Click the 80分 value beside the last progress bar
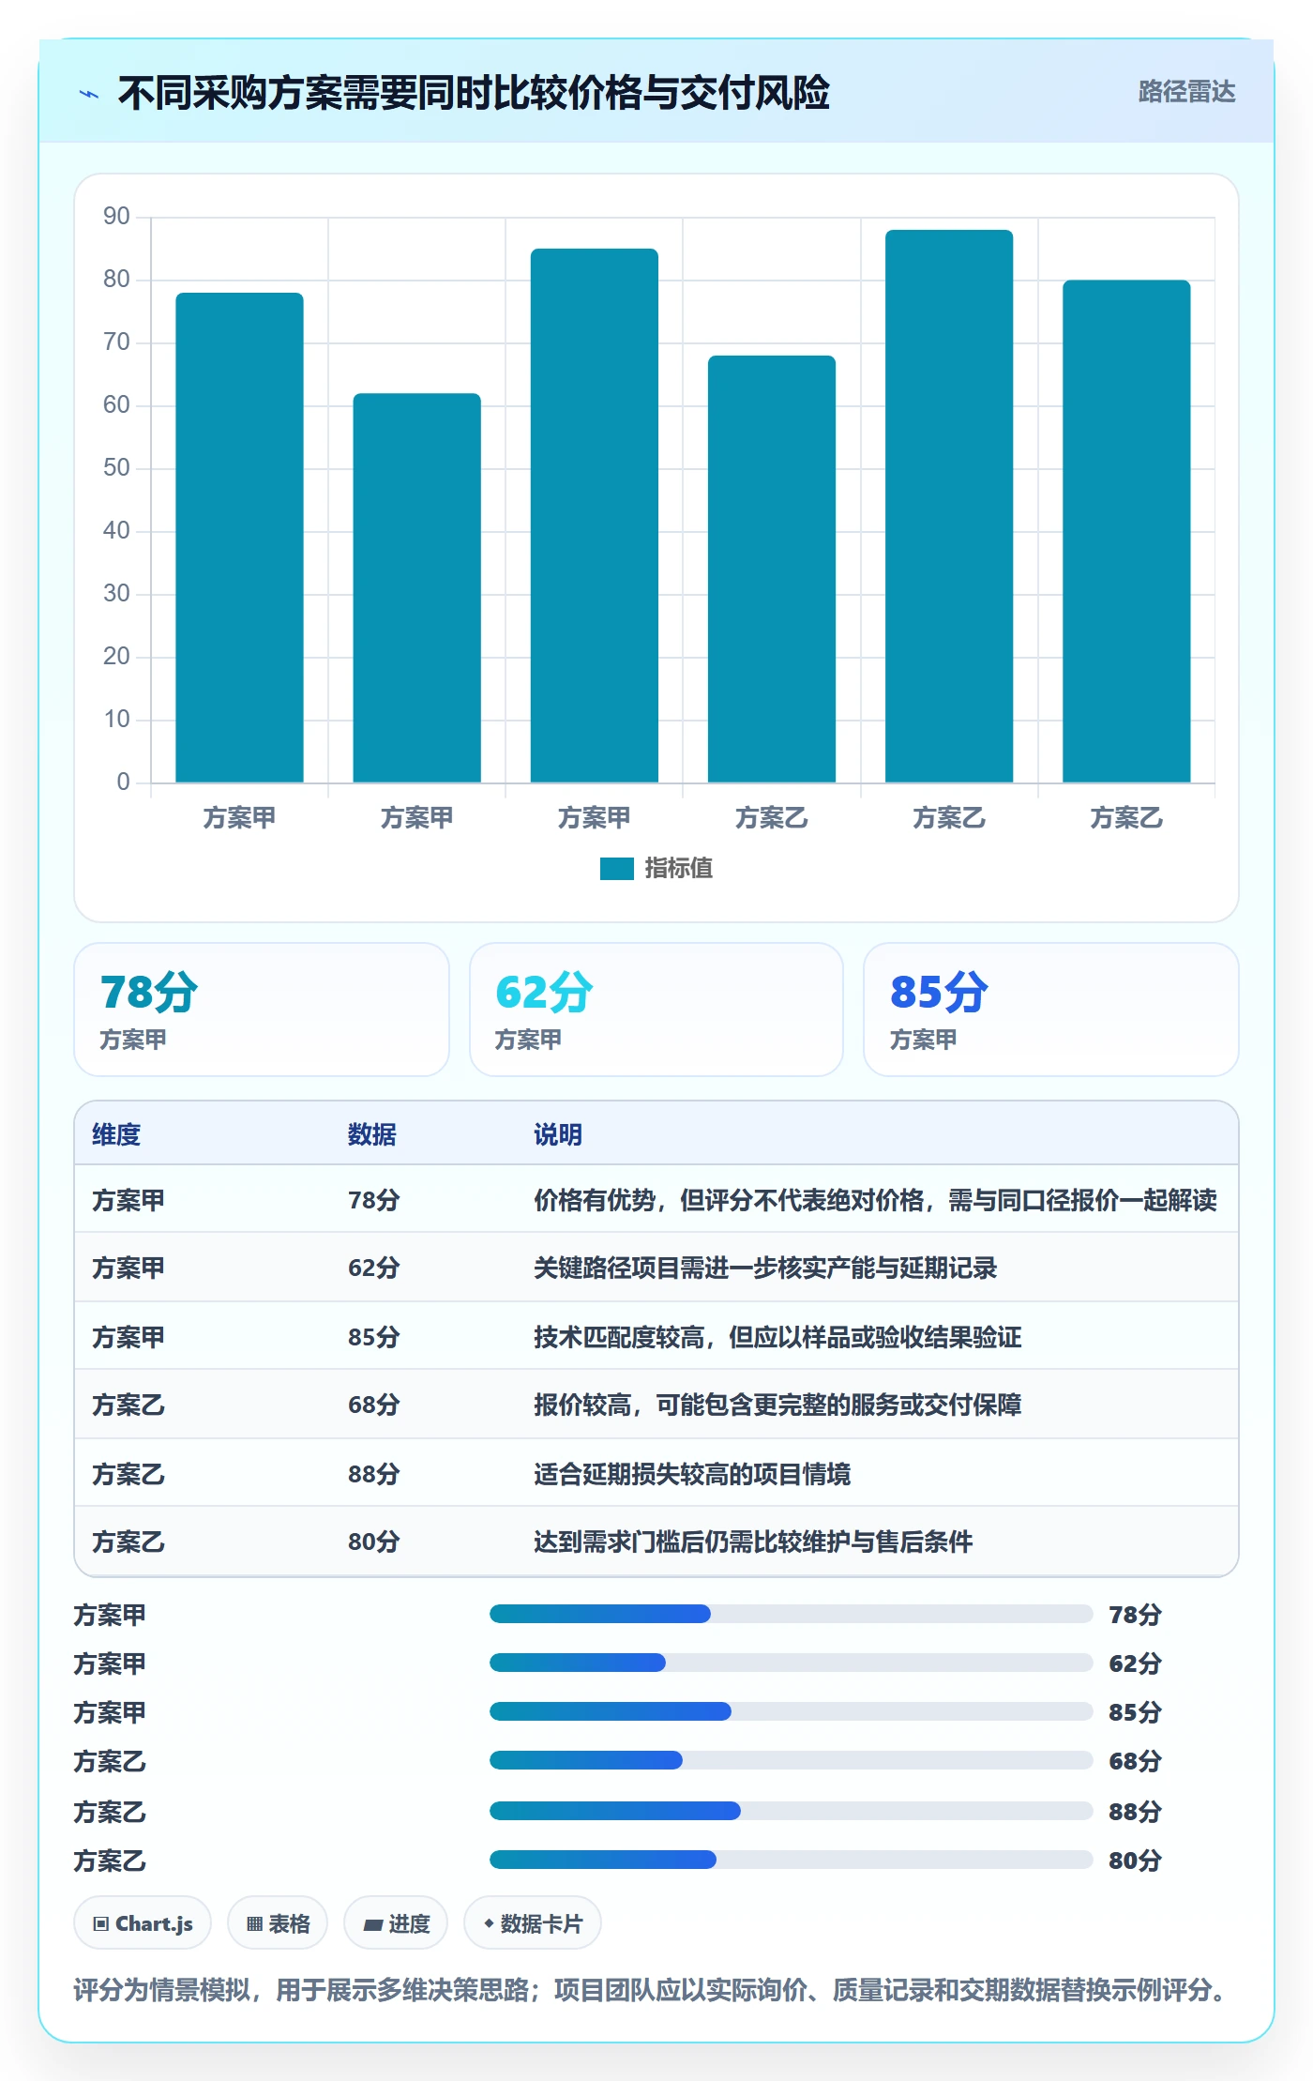1313x2081 pixels. [1135, 1861]
